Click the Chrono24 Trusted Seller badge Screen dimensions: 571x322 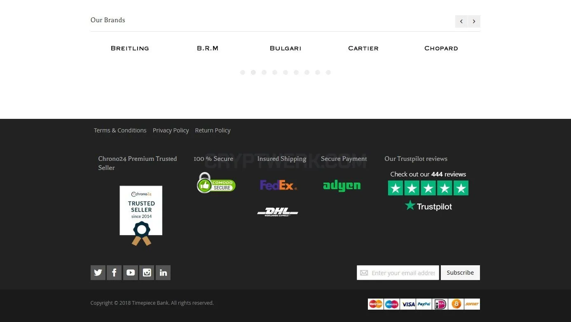tap(141, 215)
